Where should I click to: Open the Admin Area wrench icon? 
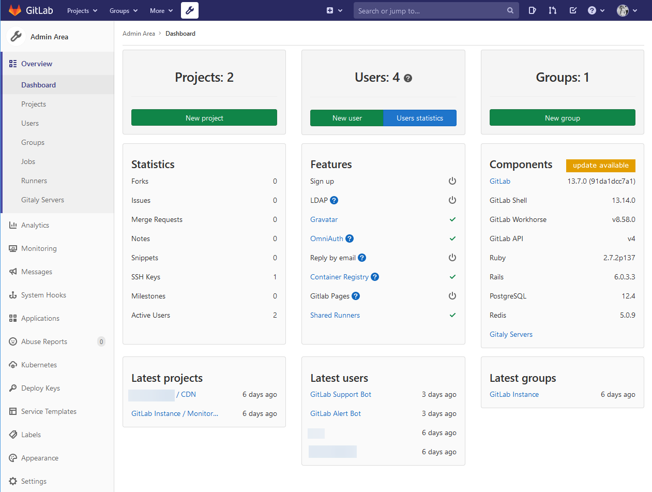point(189,10)
